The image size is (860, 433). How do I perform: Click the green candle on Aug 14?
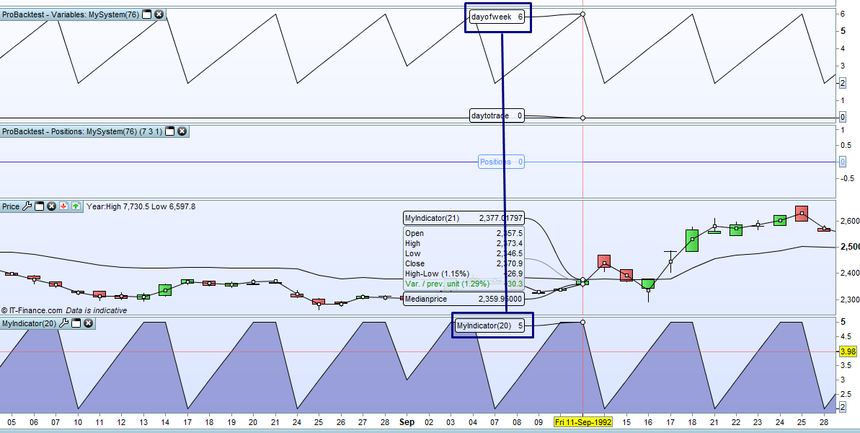[x=165, y=290]
